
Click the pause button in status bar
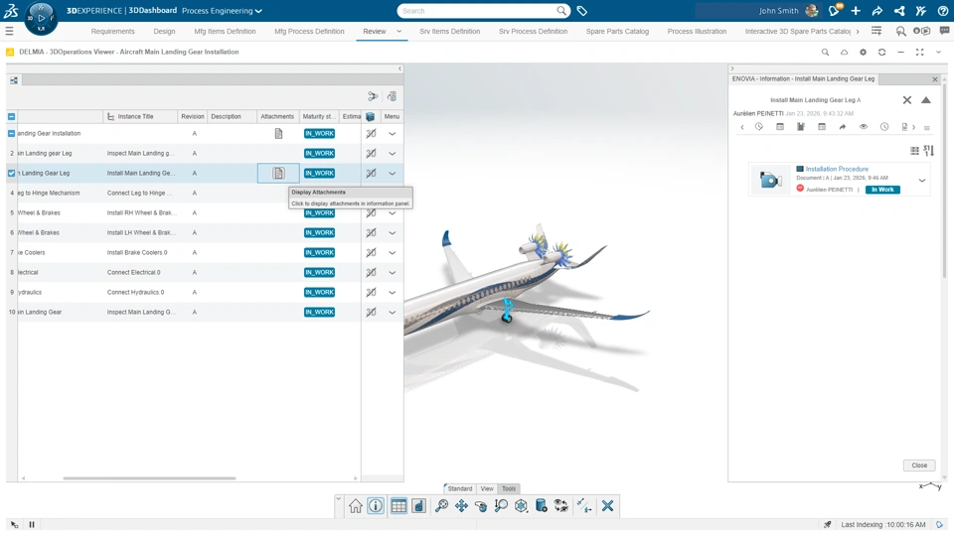(32, 524)
